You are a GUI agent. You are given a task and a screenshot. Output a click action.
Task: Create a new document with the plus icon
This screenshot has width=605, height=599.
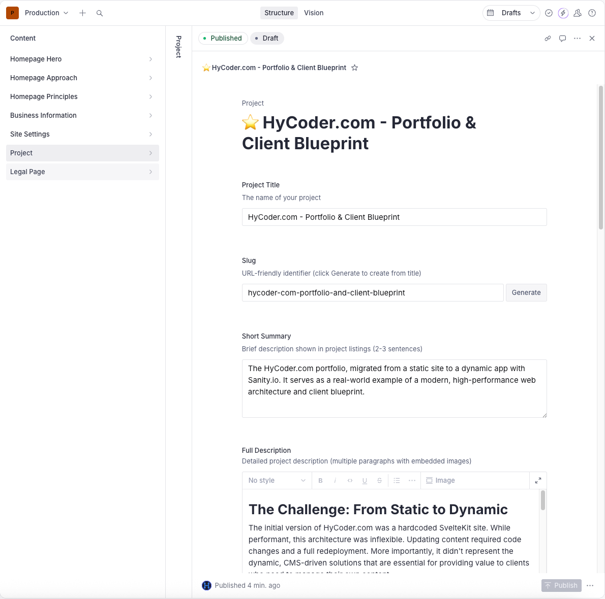[82, 13]
